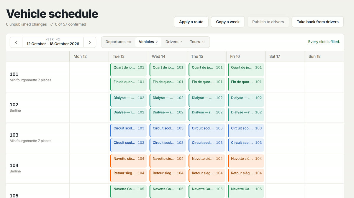Screen dimensions: 354x198
Task: Open Tuesday's Quart de jo… 101 shift
Action: coord(128,70)
